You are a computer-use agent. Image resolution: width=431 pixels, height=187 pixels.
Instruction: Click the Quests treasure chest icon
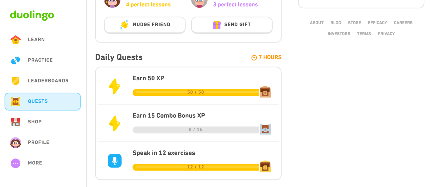tap(15, 101)
